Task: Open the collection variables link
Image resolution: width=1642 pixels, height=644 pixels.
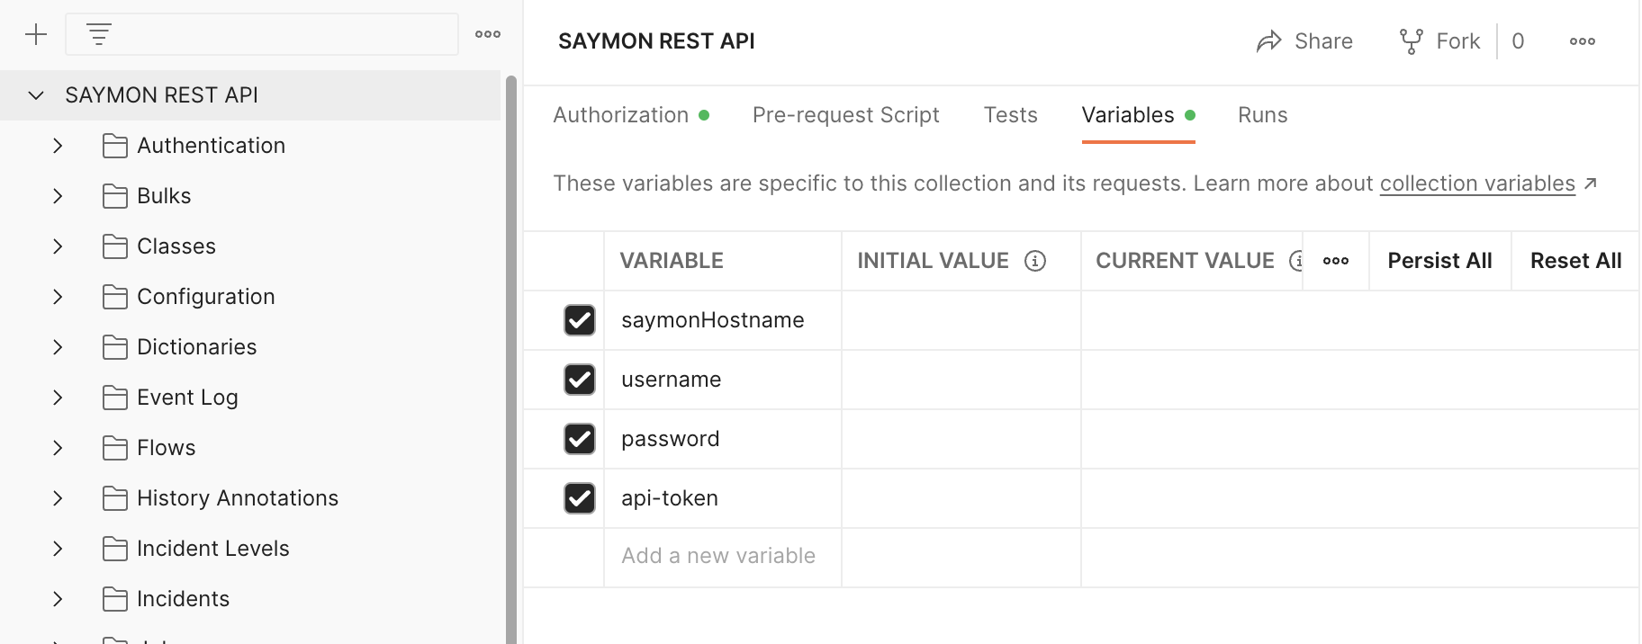Action: point(1477,183)
